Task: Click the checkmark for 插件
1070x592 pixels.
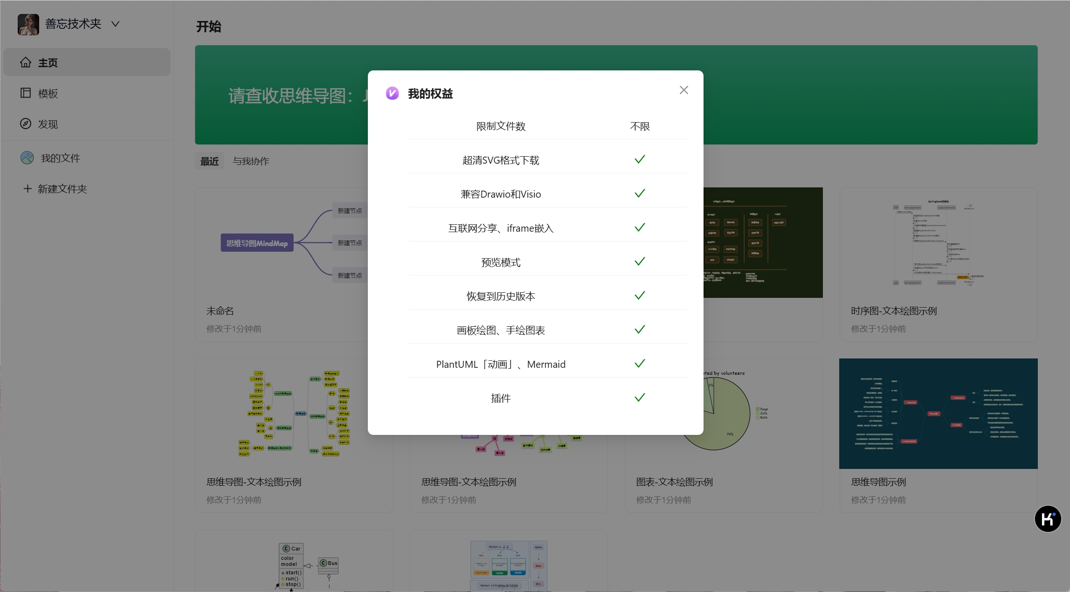Action: 640,398
